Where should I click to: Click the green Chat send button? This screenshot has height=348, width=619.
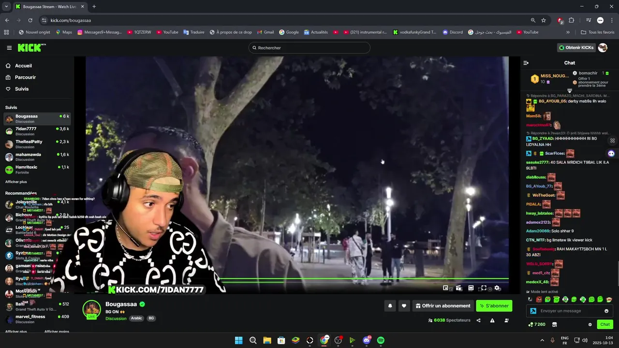coord(605,324)
